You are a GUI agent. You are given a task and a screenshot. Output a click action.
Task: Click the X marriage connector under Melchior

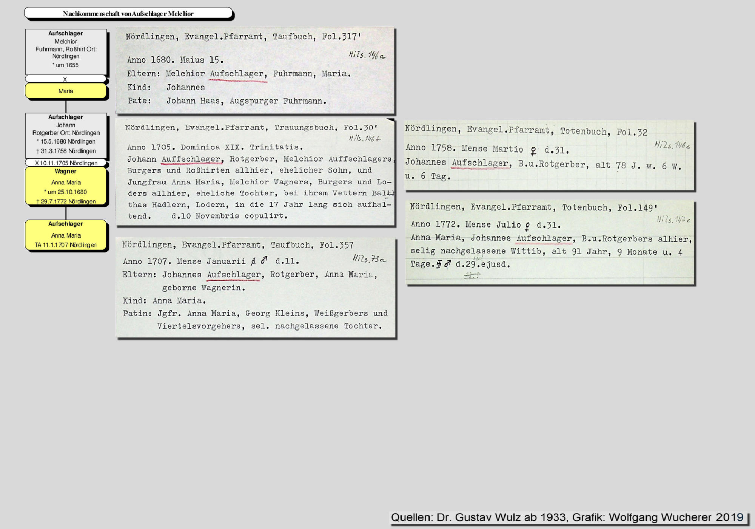(x=65, y=79)
